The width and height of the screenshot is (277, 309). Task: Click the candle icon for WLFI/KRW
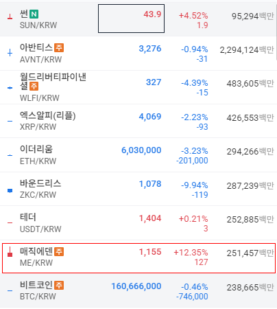(x=10, y=88)
